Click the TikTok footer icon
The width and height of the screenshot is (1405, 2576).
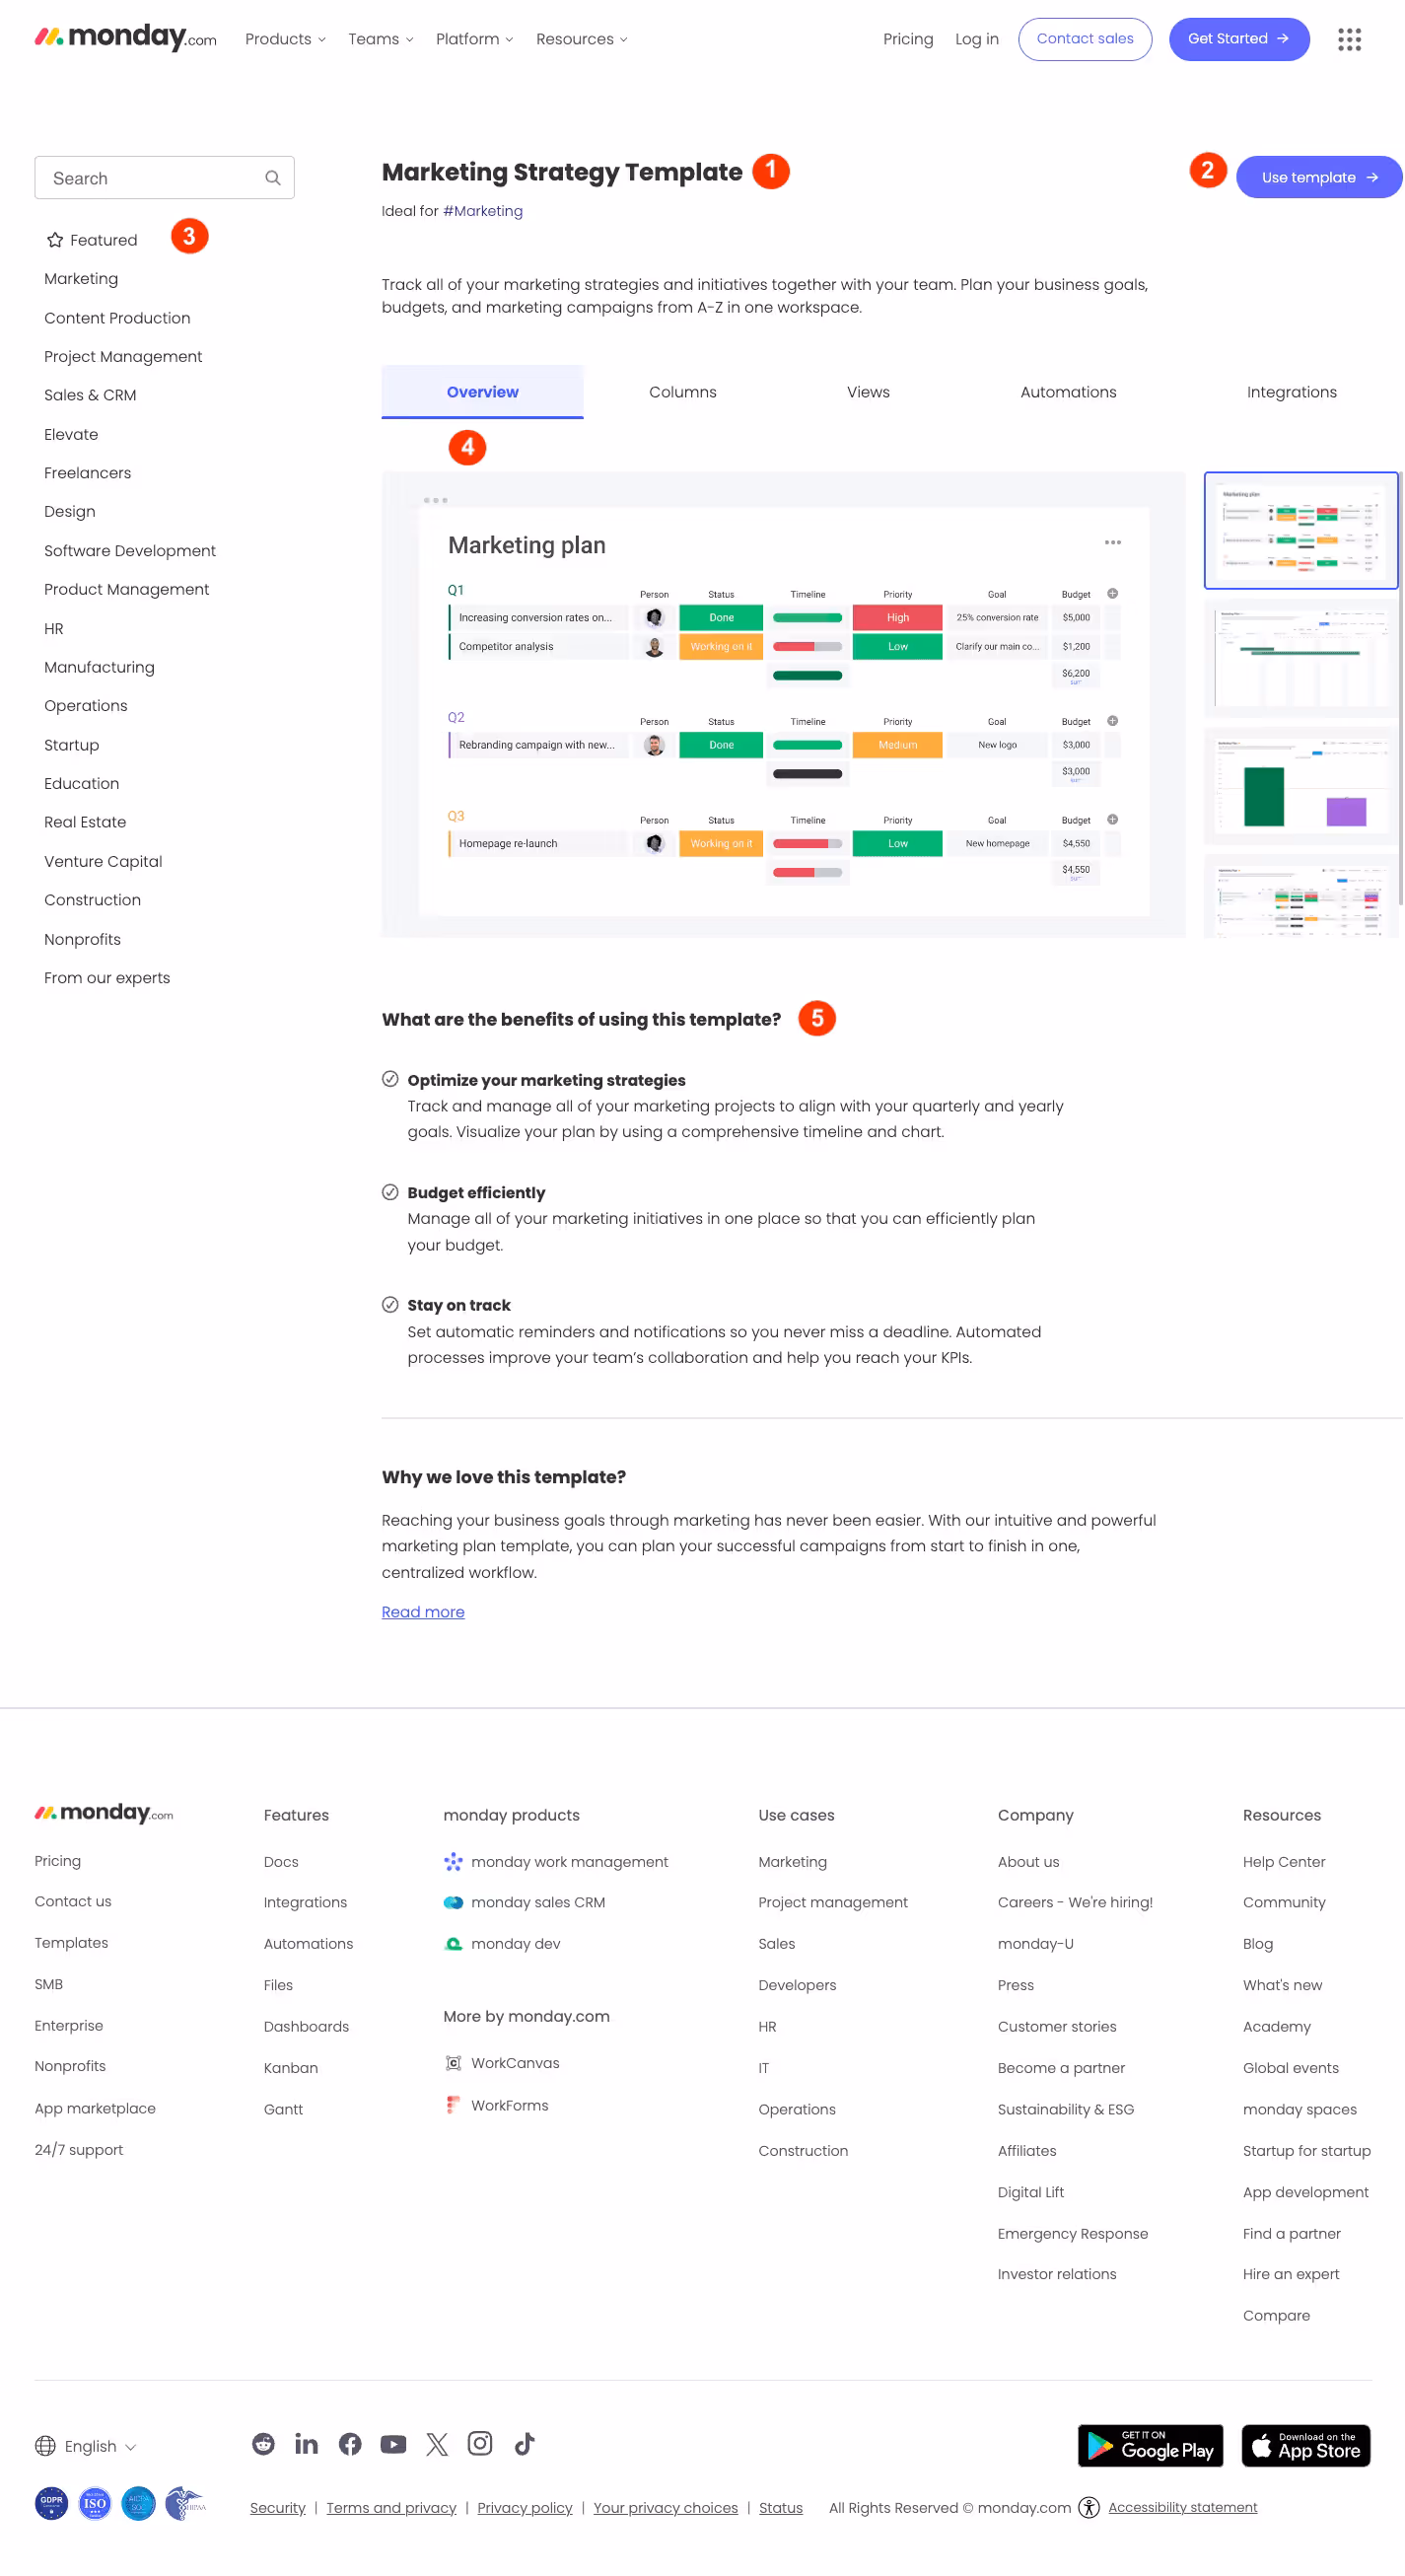(524, 2443)
